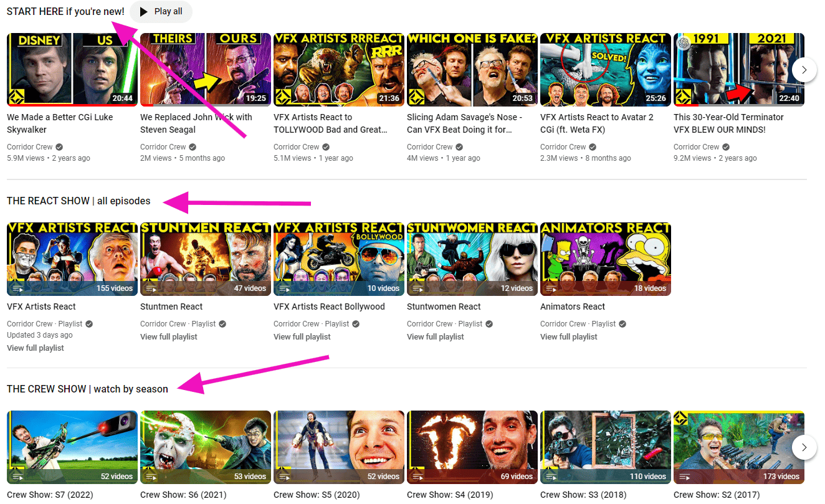The height and width of the screenshot is (504, 825).
Task: Click Corridor Crew under the Luke Skywalker video
Action: pos(30,147)
